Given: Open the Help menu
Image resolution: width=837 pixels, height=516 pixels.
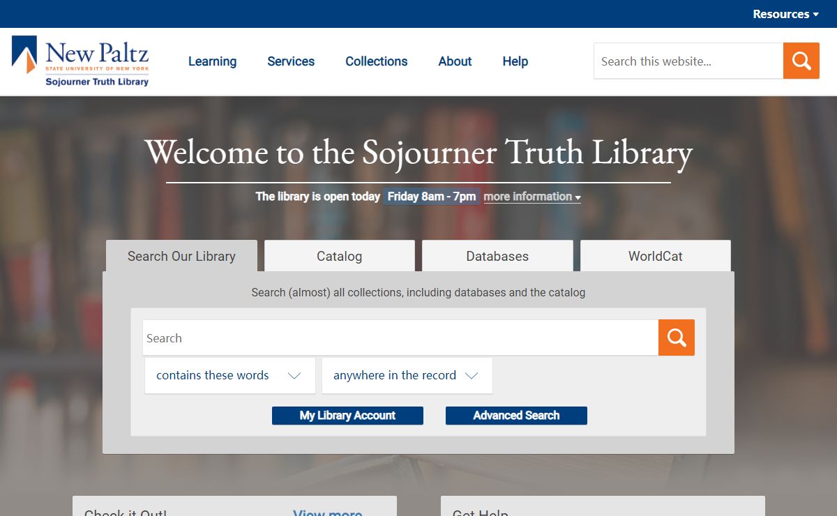Looking at the screenshot, I should 515,61.
